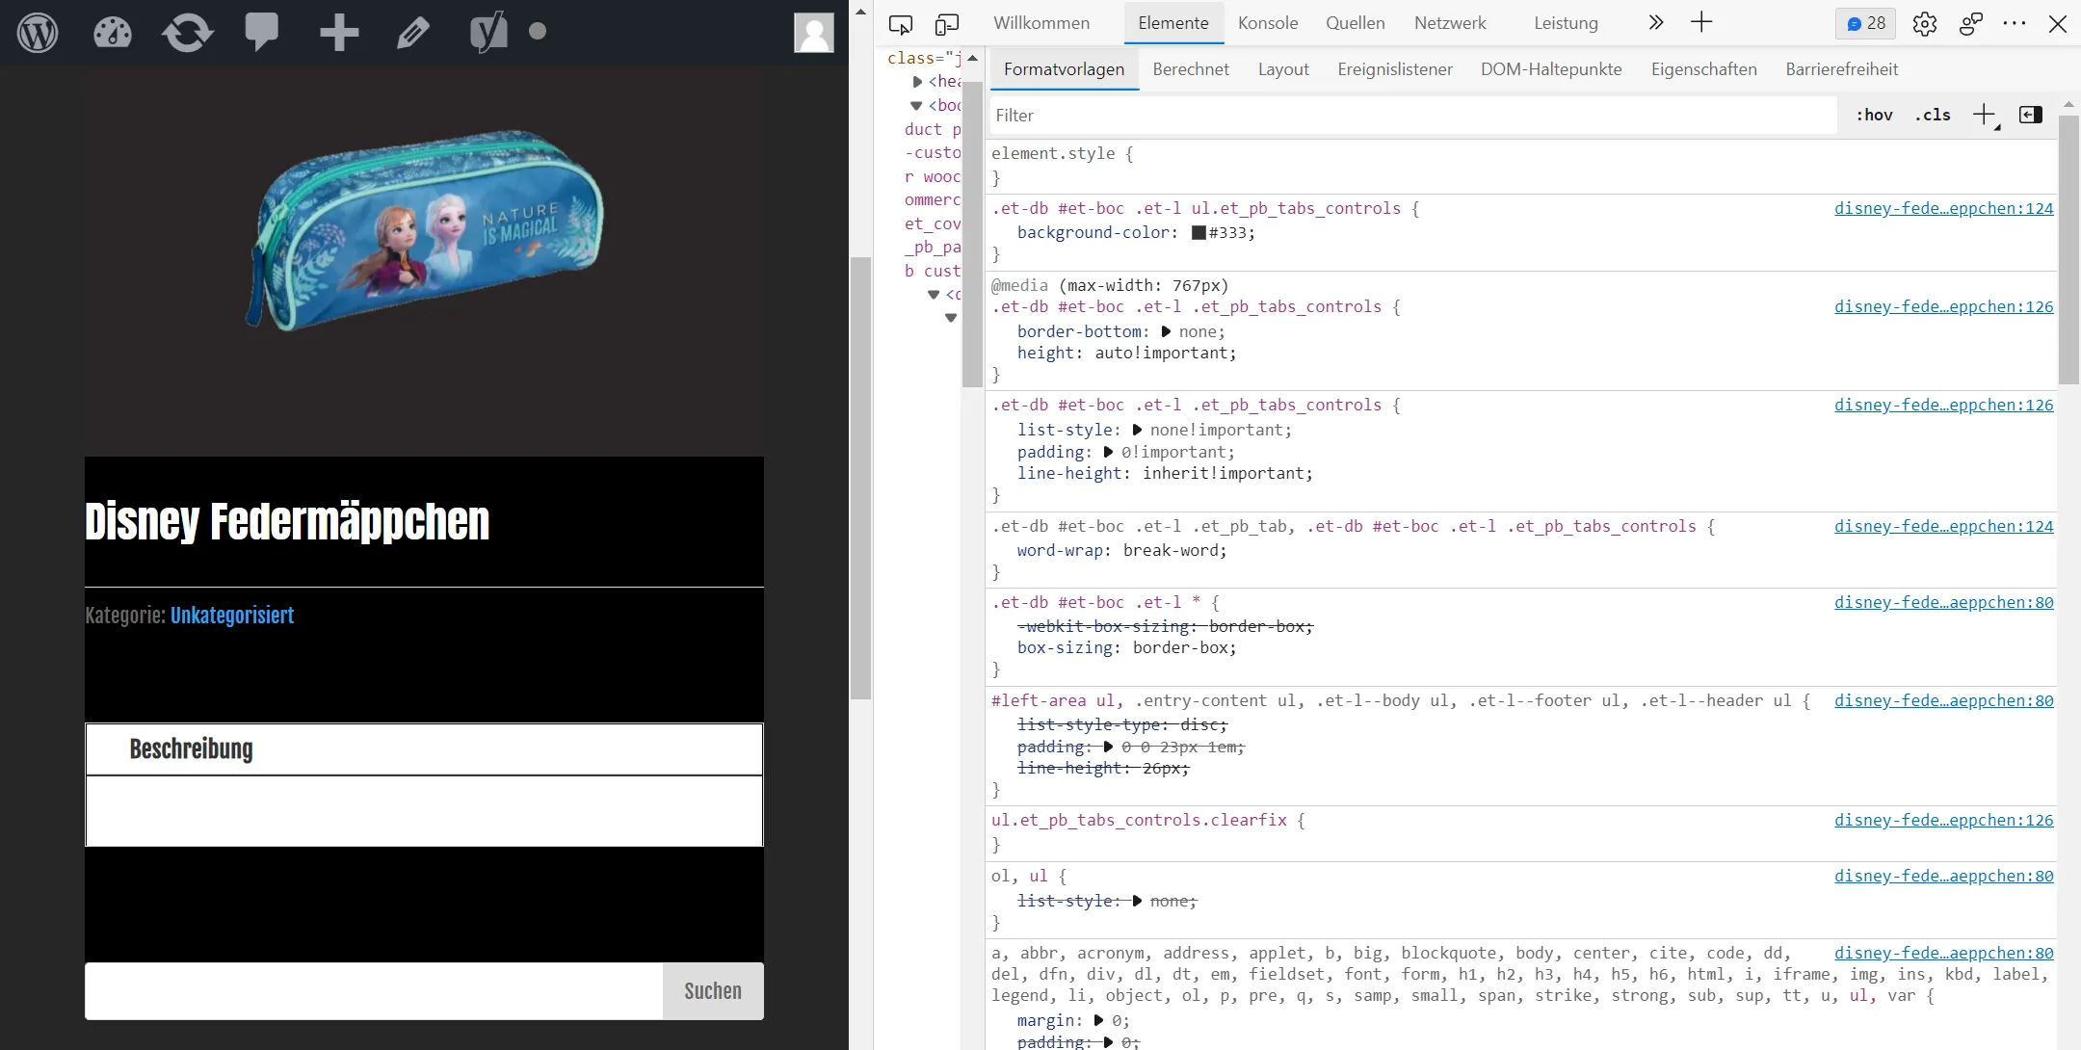The width and height of the screenshot is (2081, 1050).
Task: Click the edit product pencil icon
Action: point(413,33)
